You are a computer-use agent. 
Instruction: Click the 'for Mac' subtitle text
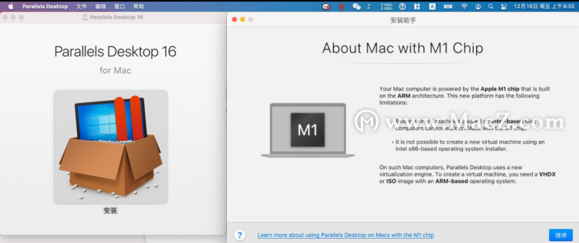click(x=115, y=70)
